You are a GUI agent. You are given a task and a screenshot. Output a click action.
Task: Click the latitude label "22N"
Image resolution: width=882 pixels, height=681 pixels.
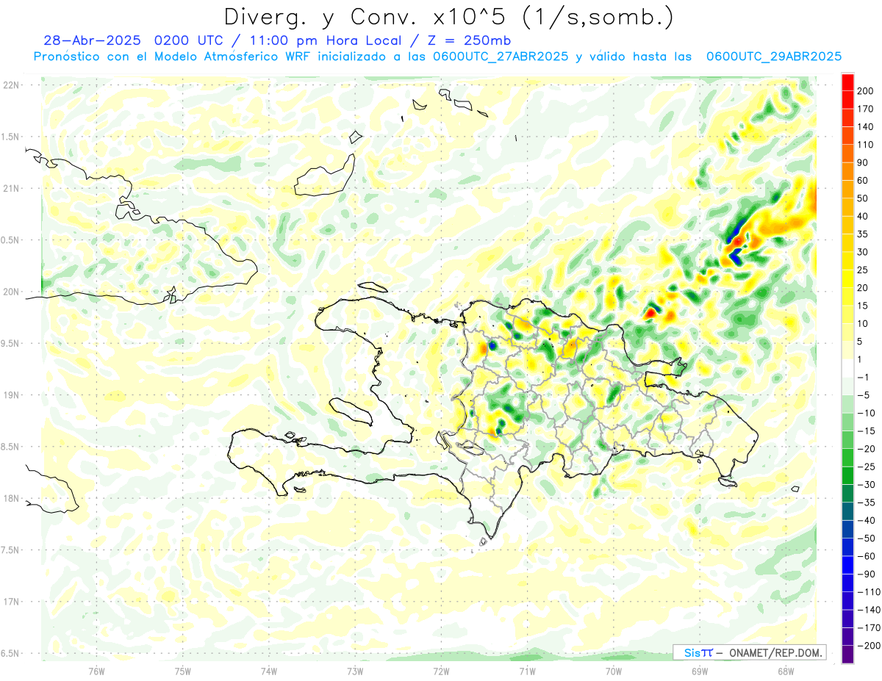(12, 85)
